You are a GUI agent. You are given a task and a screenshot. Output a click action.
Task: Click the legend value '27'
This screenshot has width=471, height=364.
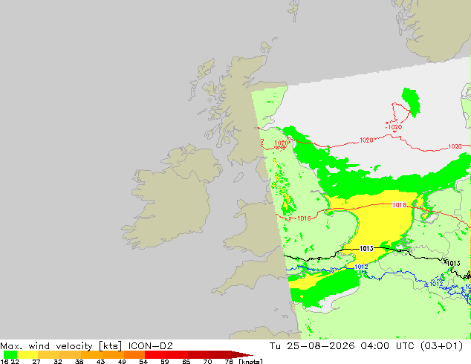[x=36, y=362]
